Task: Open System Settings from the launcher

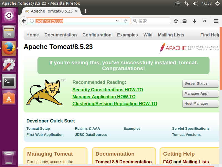Action: pos(9,65)
